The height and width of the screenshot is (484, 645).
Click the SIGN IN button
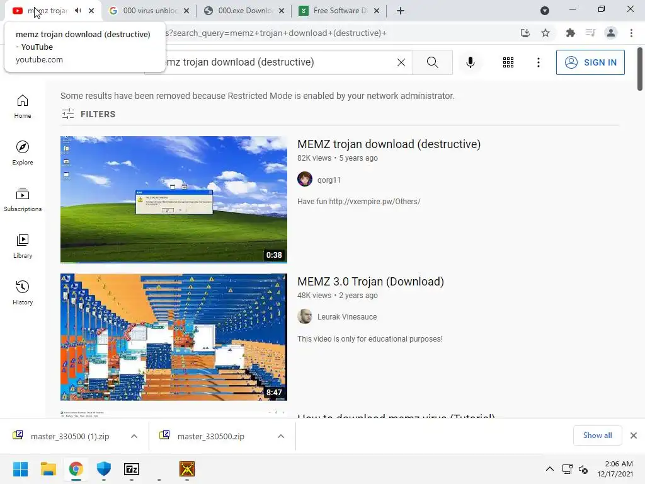click(590, 62)
